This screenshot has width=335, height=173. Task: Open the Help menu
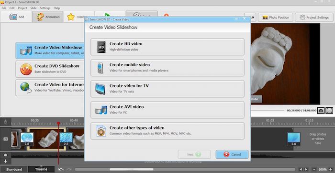click(56, 8)
